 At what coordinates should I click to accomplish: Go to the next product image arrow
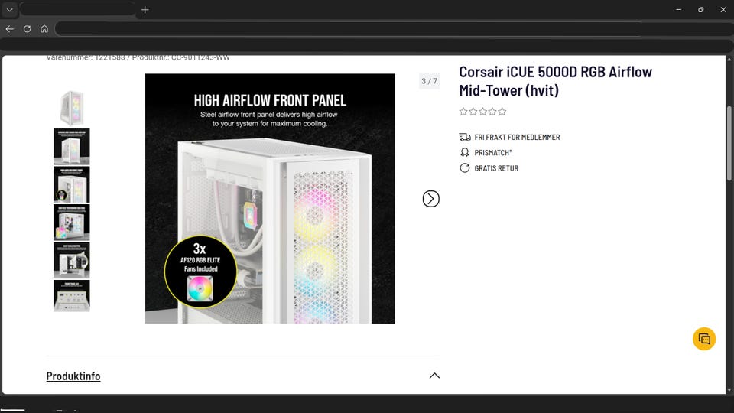(430, 199)
